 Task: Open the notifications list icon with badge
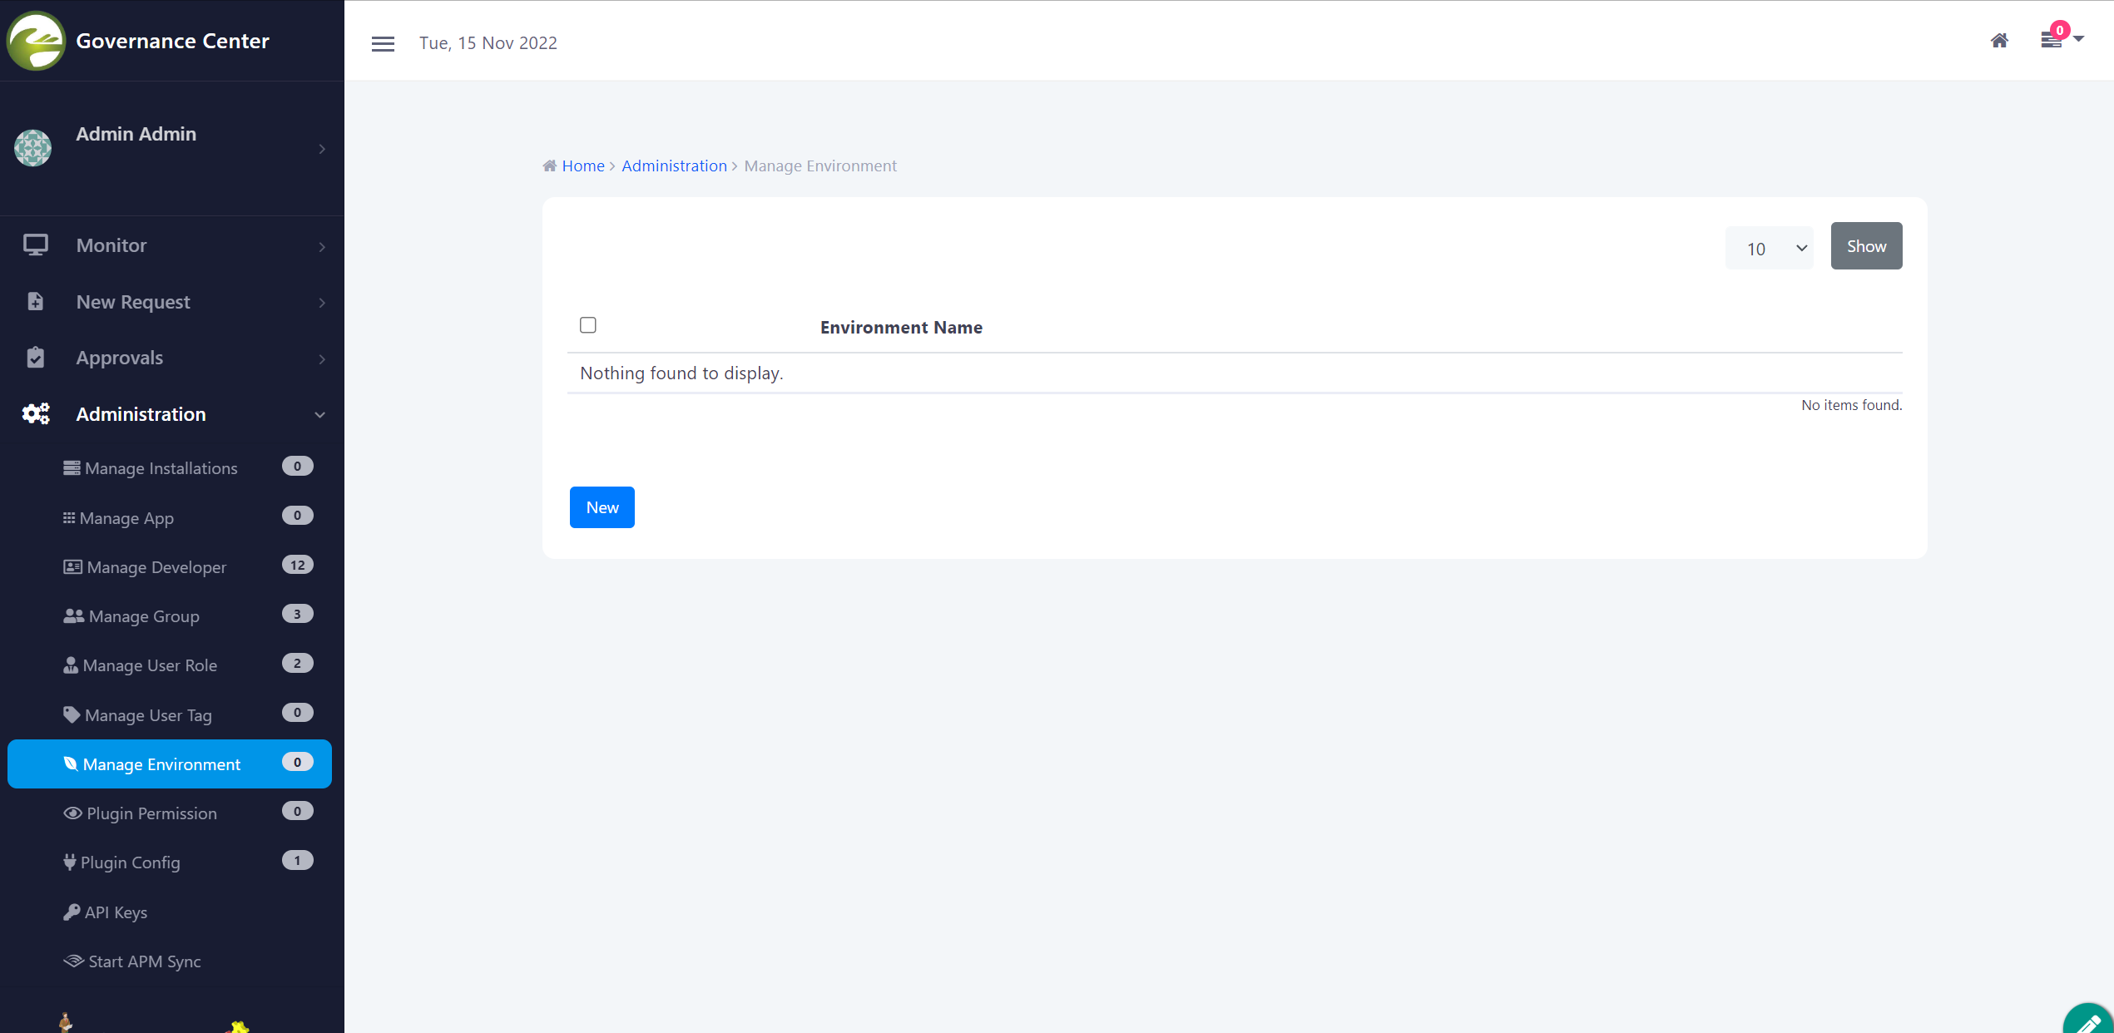[x=2052, y=40]
